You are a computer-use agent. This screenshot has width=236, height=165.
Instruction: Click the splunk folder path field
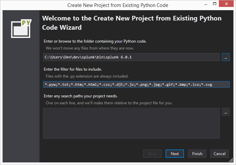[x=131, y=57]
